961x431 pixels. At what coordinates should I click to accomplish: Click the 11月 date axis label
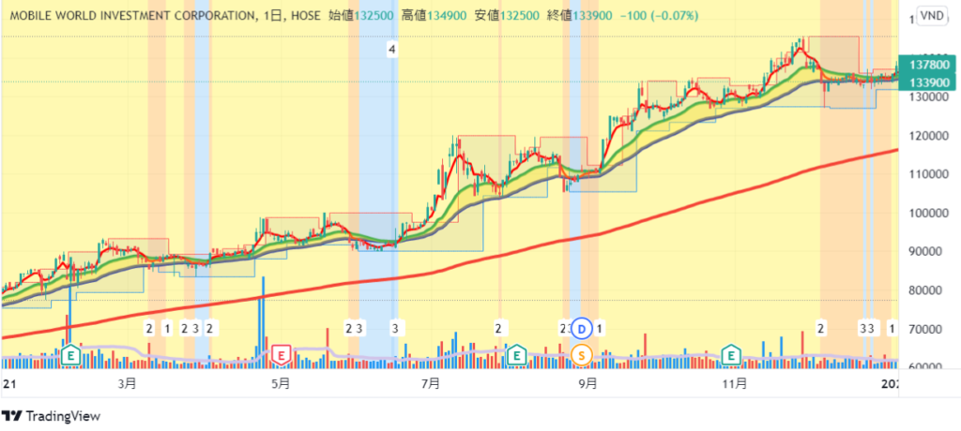pyautogui.click(x=734, y=384)
